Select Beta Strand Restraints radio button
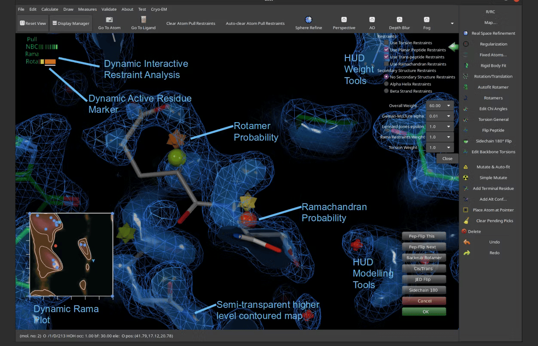The width and height of the screenshot is (538, 346). 386,91
